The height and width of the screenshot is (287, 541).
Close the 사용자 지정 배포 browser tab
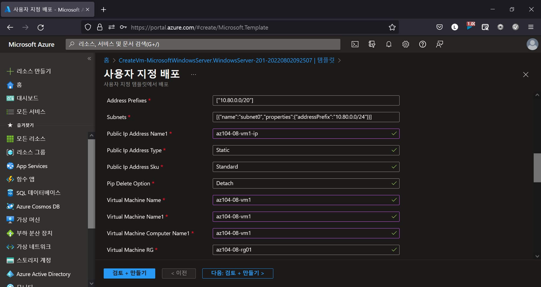tap(87, 9)
